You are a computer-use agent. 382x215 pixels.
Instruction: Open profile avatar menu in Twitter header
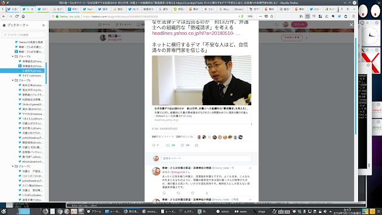point(285,24)
